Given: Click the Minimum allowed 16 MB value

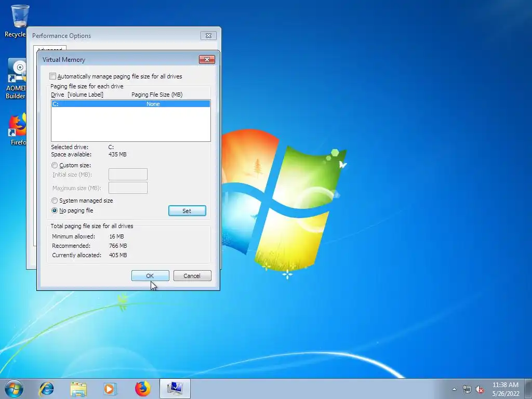Looking at the screenshot, I should 116,236.
